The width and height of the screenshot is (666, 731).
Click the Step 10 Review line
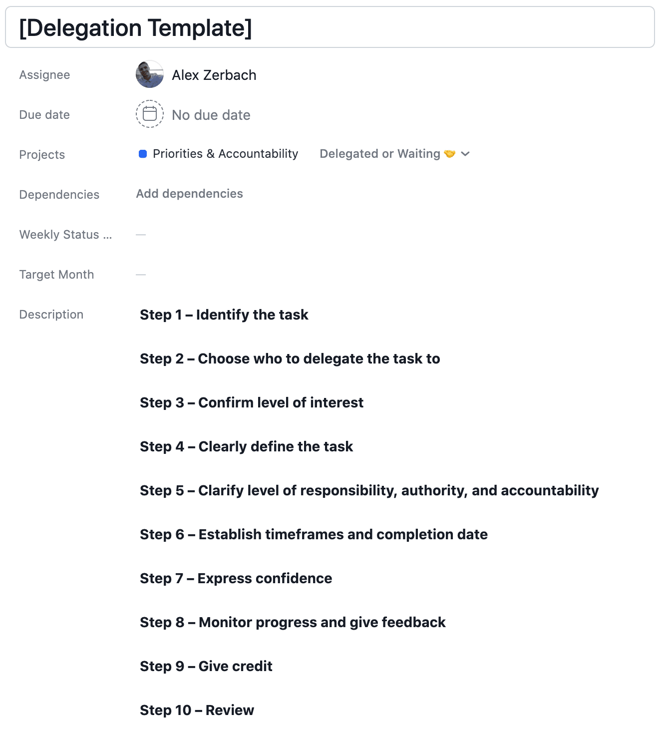pyautogui.click(x=197, y=710)
